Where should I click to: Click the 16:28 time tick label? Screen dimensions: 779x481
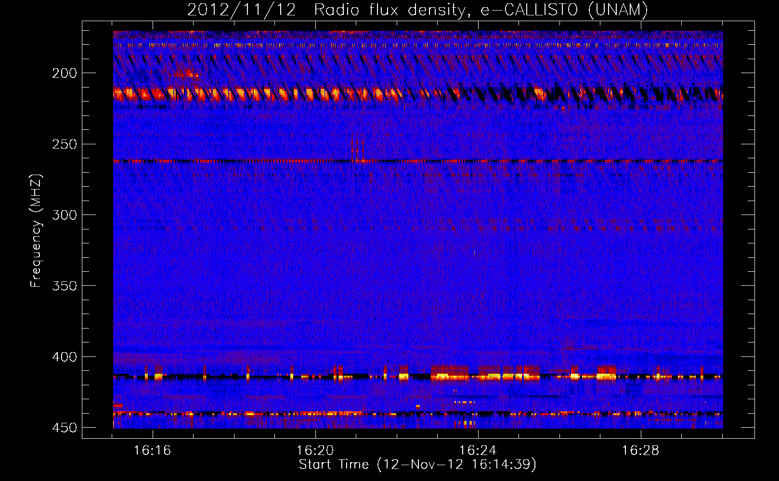coord(641,451)
